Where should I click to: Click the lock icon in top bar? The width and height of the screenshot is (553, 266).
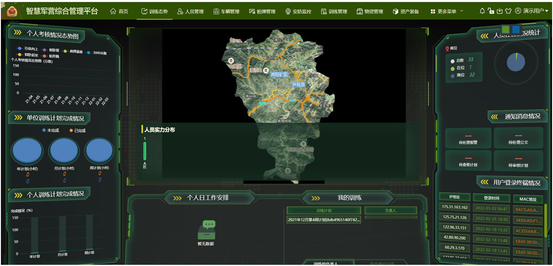tap(491, 11)
